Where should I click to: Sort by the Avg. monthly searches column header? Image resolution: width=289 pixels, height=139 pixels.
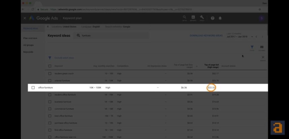(104, 66)
